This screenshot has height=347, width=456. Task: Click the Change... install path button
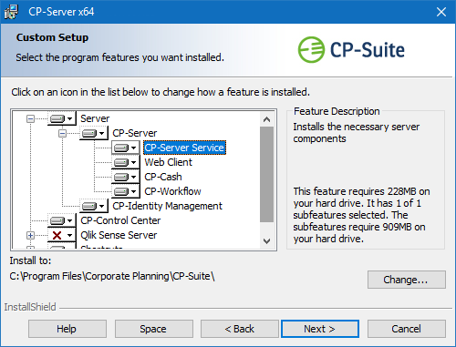point(407,280)
